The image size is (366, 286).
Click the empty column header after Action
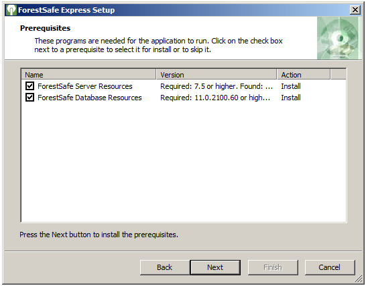[x=339, y=75]
